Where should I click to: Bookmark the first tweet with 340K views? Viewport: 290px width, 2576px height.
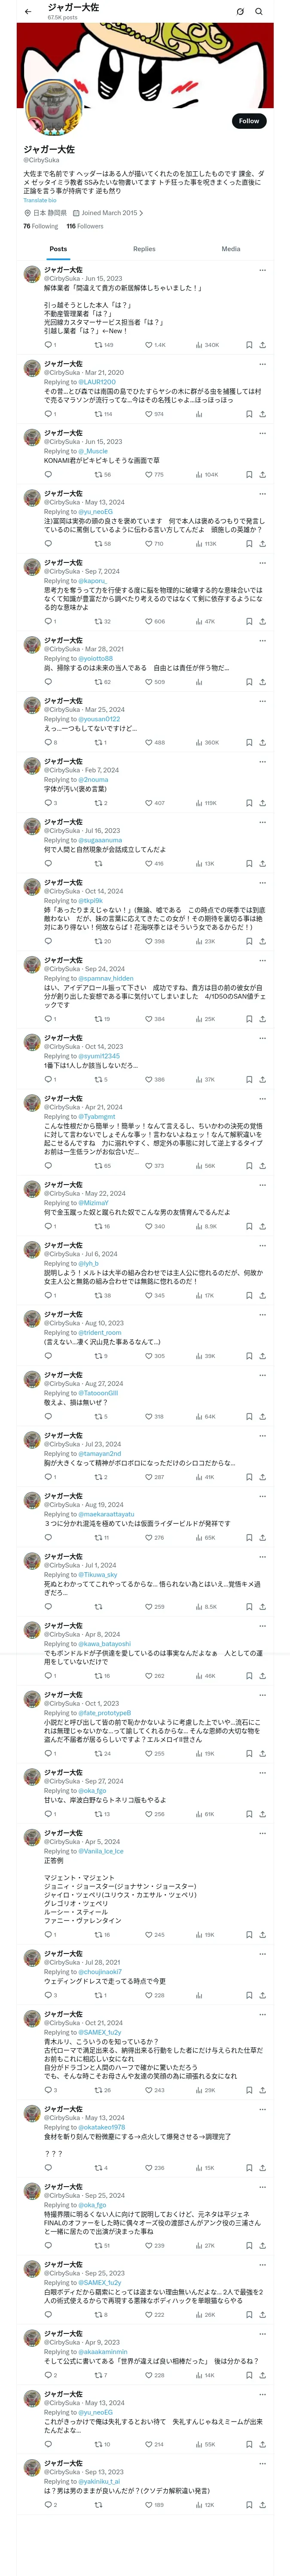coord(249,345)
